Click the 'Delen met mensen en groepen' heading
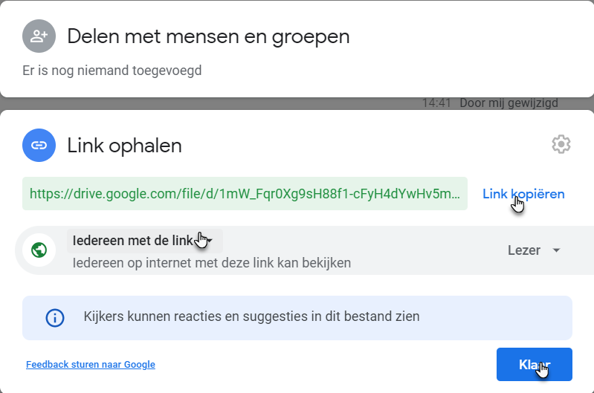594x393 pixels. click(208, 36)
